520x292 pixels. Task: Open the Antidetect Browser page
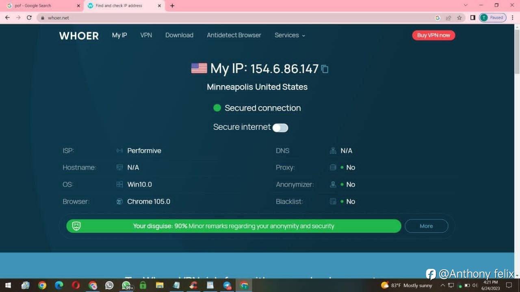pyautogui.click(x=234, y=35)
